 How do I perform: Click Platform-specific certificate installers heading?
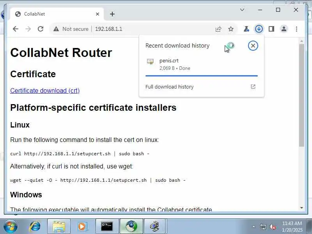coord(93,108)
